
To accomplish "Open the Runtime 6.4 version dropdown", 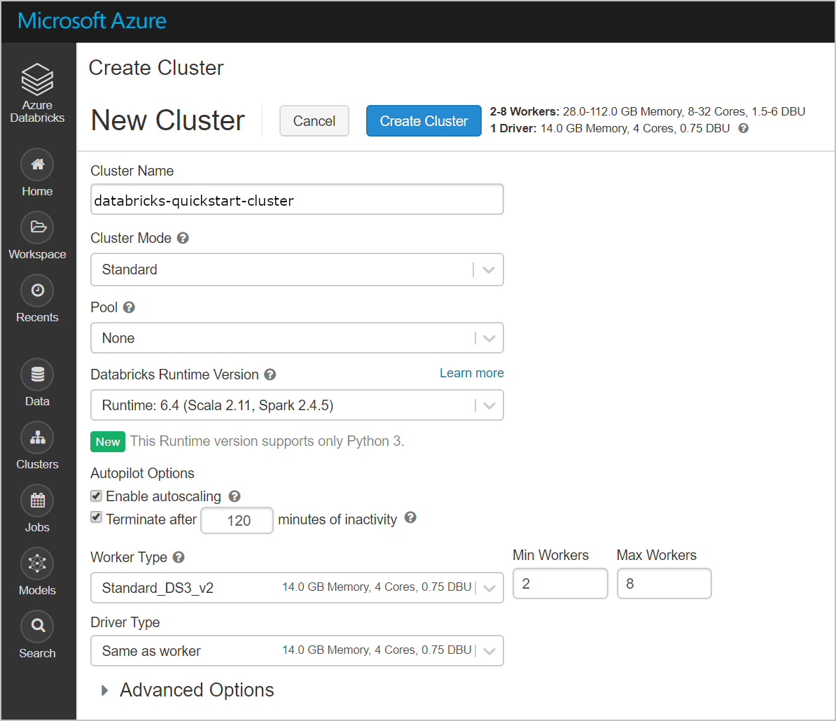I will (x=297, y=405).
